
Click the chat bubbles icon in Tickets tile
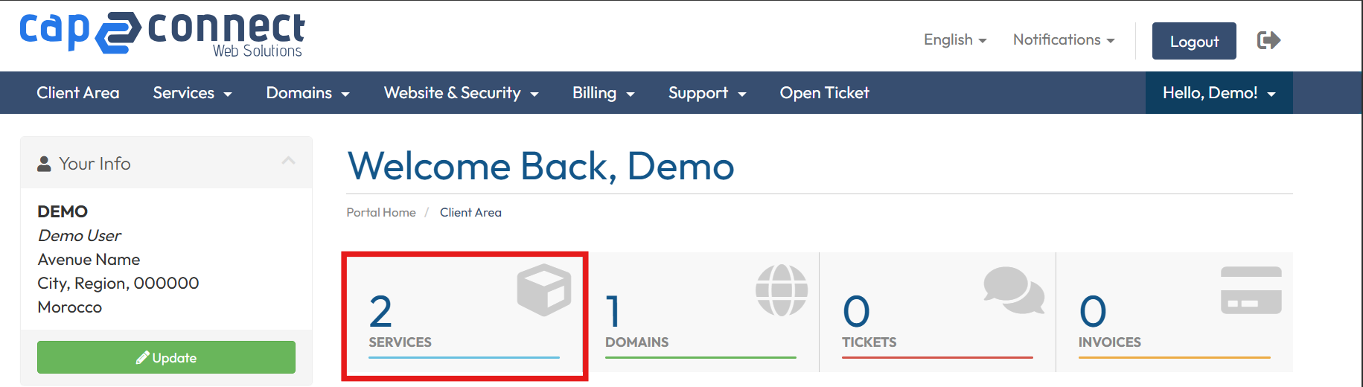pos(1013,290)
